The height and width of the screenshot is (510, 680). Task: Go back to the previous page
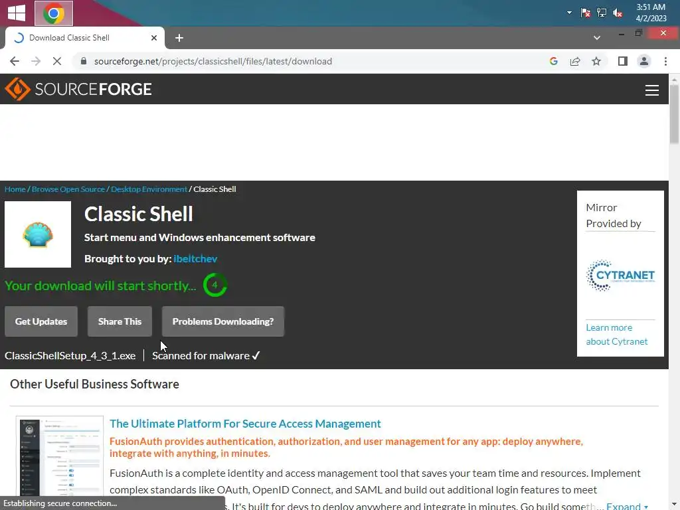(15, 61)
